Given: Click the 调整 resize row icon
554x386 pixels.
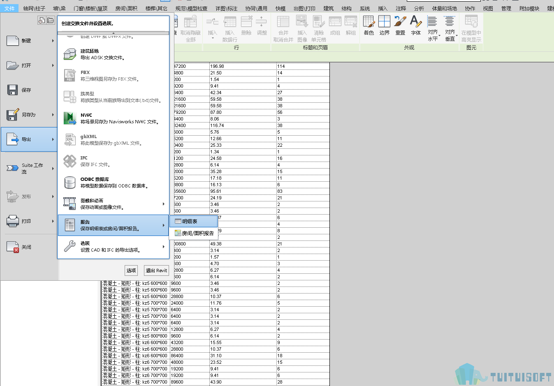Looking at the screenshot, I should 262,21.
